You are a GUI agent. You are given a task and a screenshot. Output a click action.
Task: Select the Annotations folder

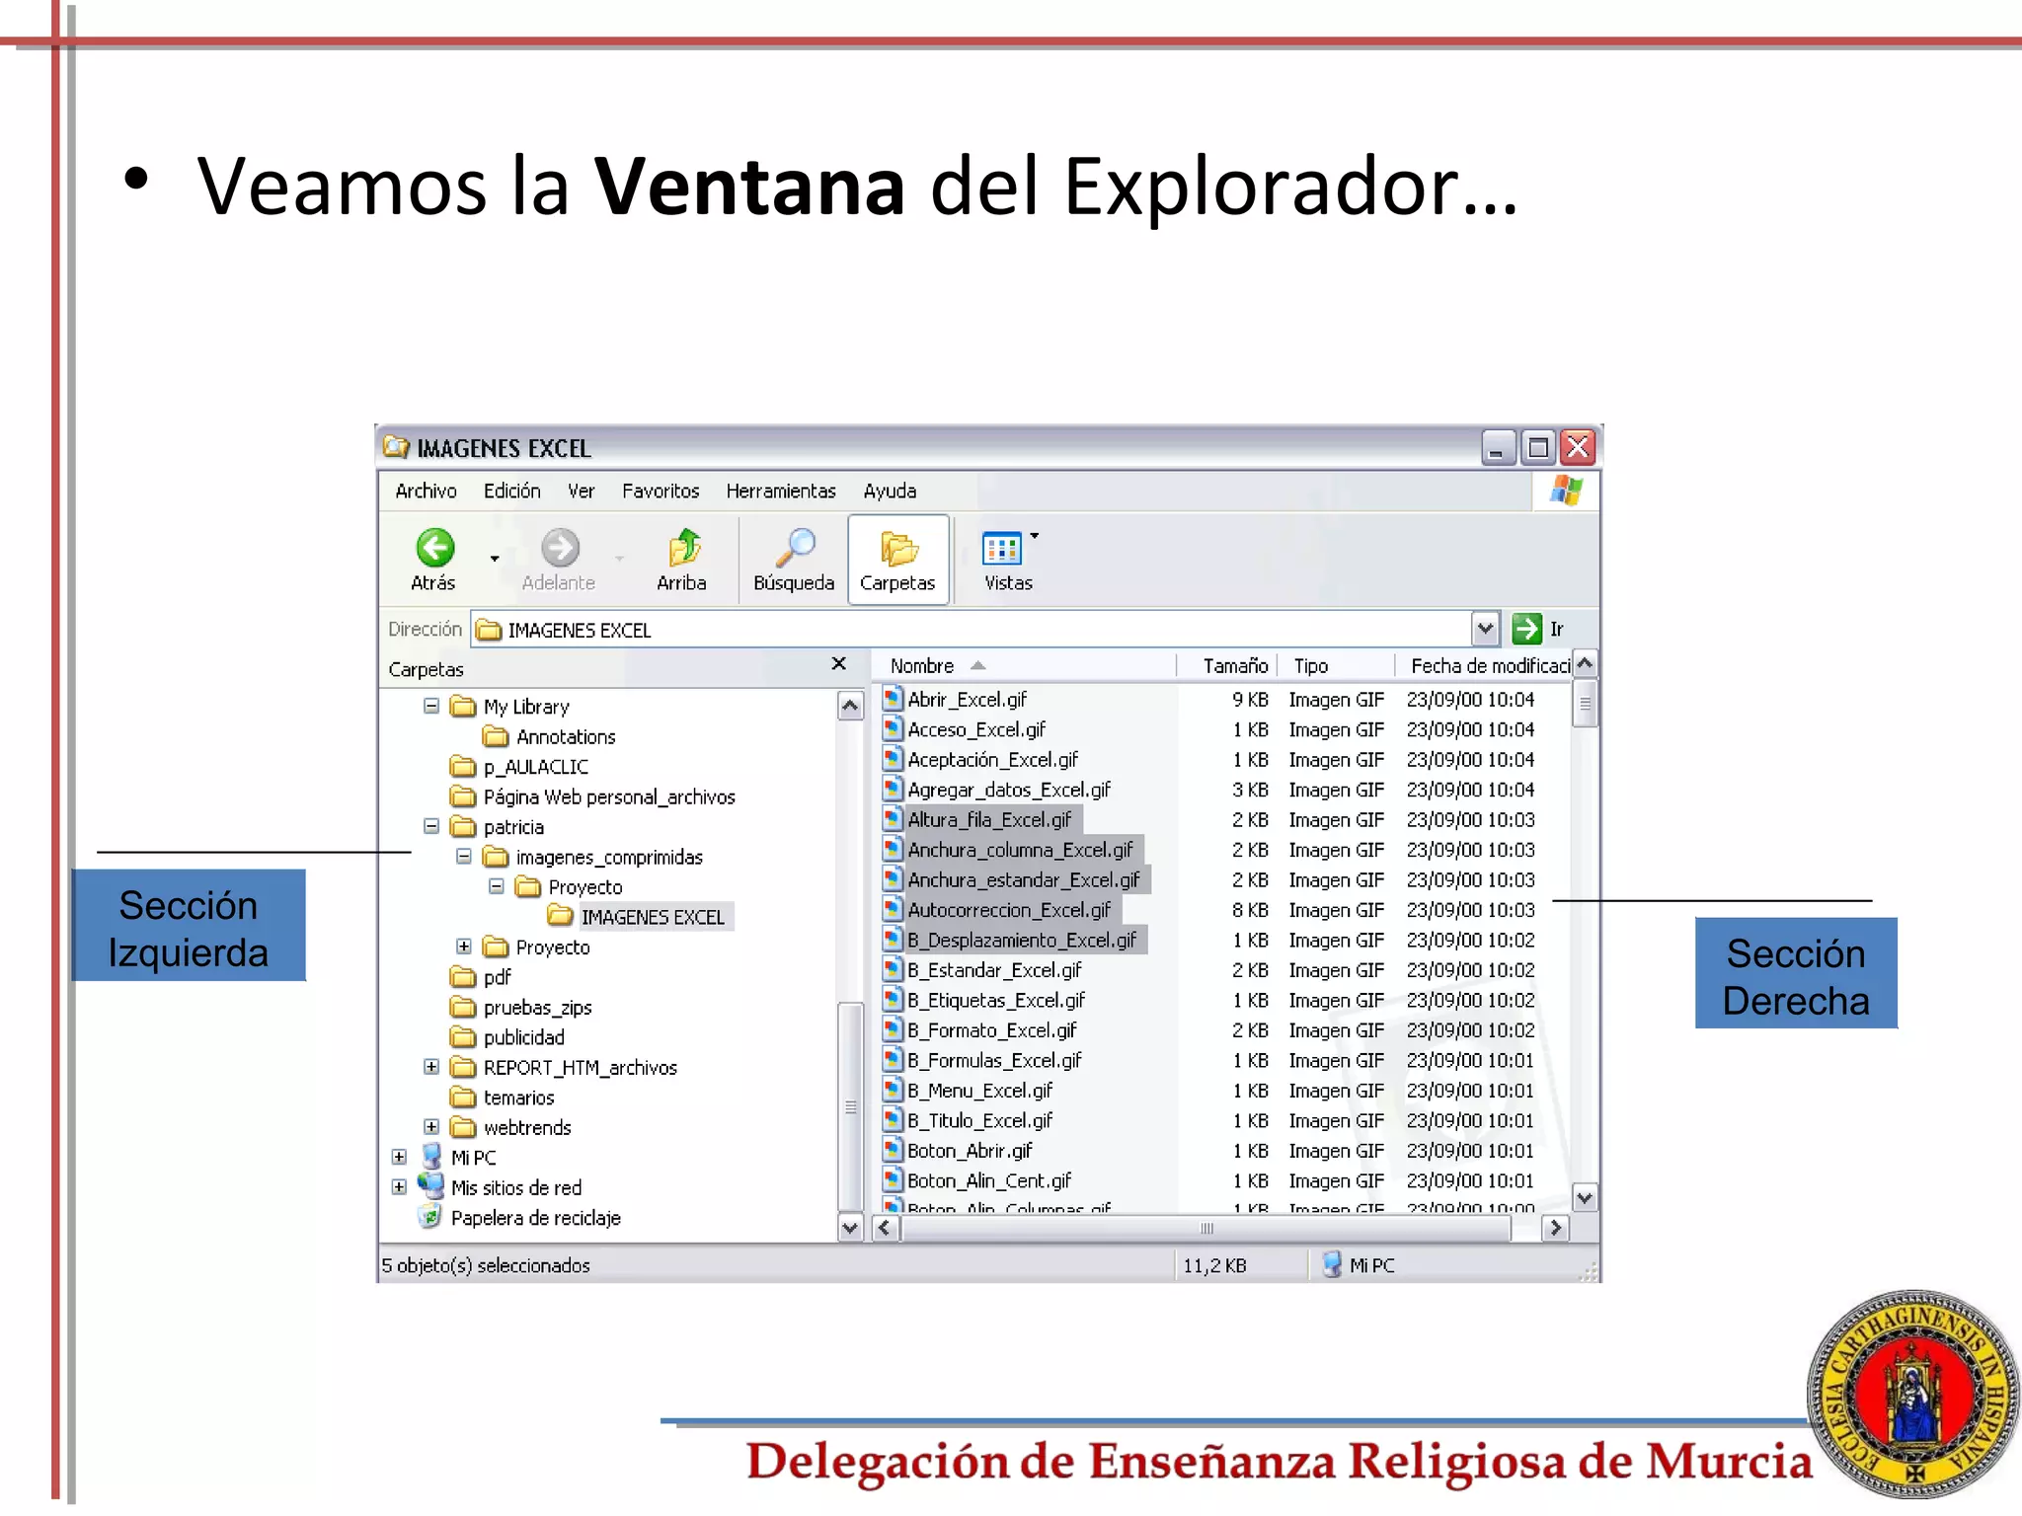point(566,737)
